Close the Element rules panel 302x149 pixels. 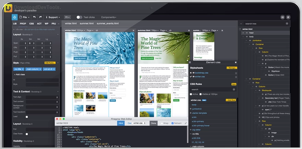pos(235,62)
